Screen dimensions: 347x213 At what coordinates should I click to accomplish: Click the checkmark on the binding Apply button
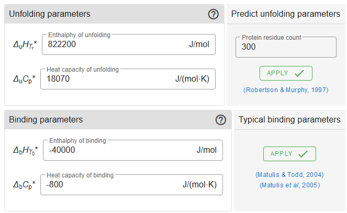pyautogui.click(x=303, y=154)
